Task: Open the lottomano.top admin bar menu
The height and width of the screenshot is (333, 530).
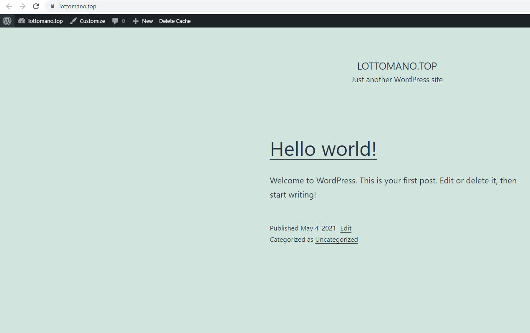Action: click(45, 21)
